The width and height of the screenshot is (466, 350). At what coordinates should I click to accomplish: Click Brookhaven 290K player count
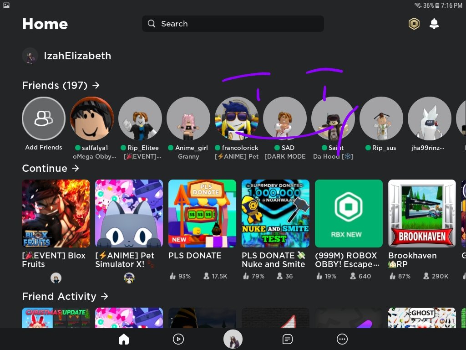tap(436, 277)
